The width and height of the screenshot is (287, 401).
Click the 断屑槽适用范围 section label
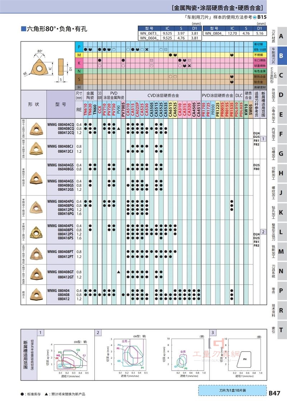[x=25, y=354]
